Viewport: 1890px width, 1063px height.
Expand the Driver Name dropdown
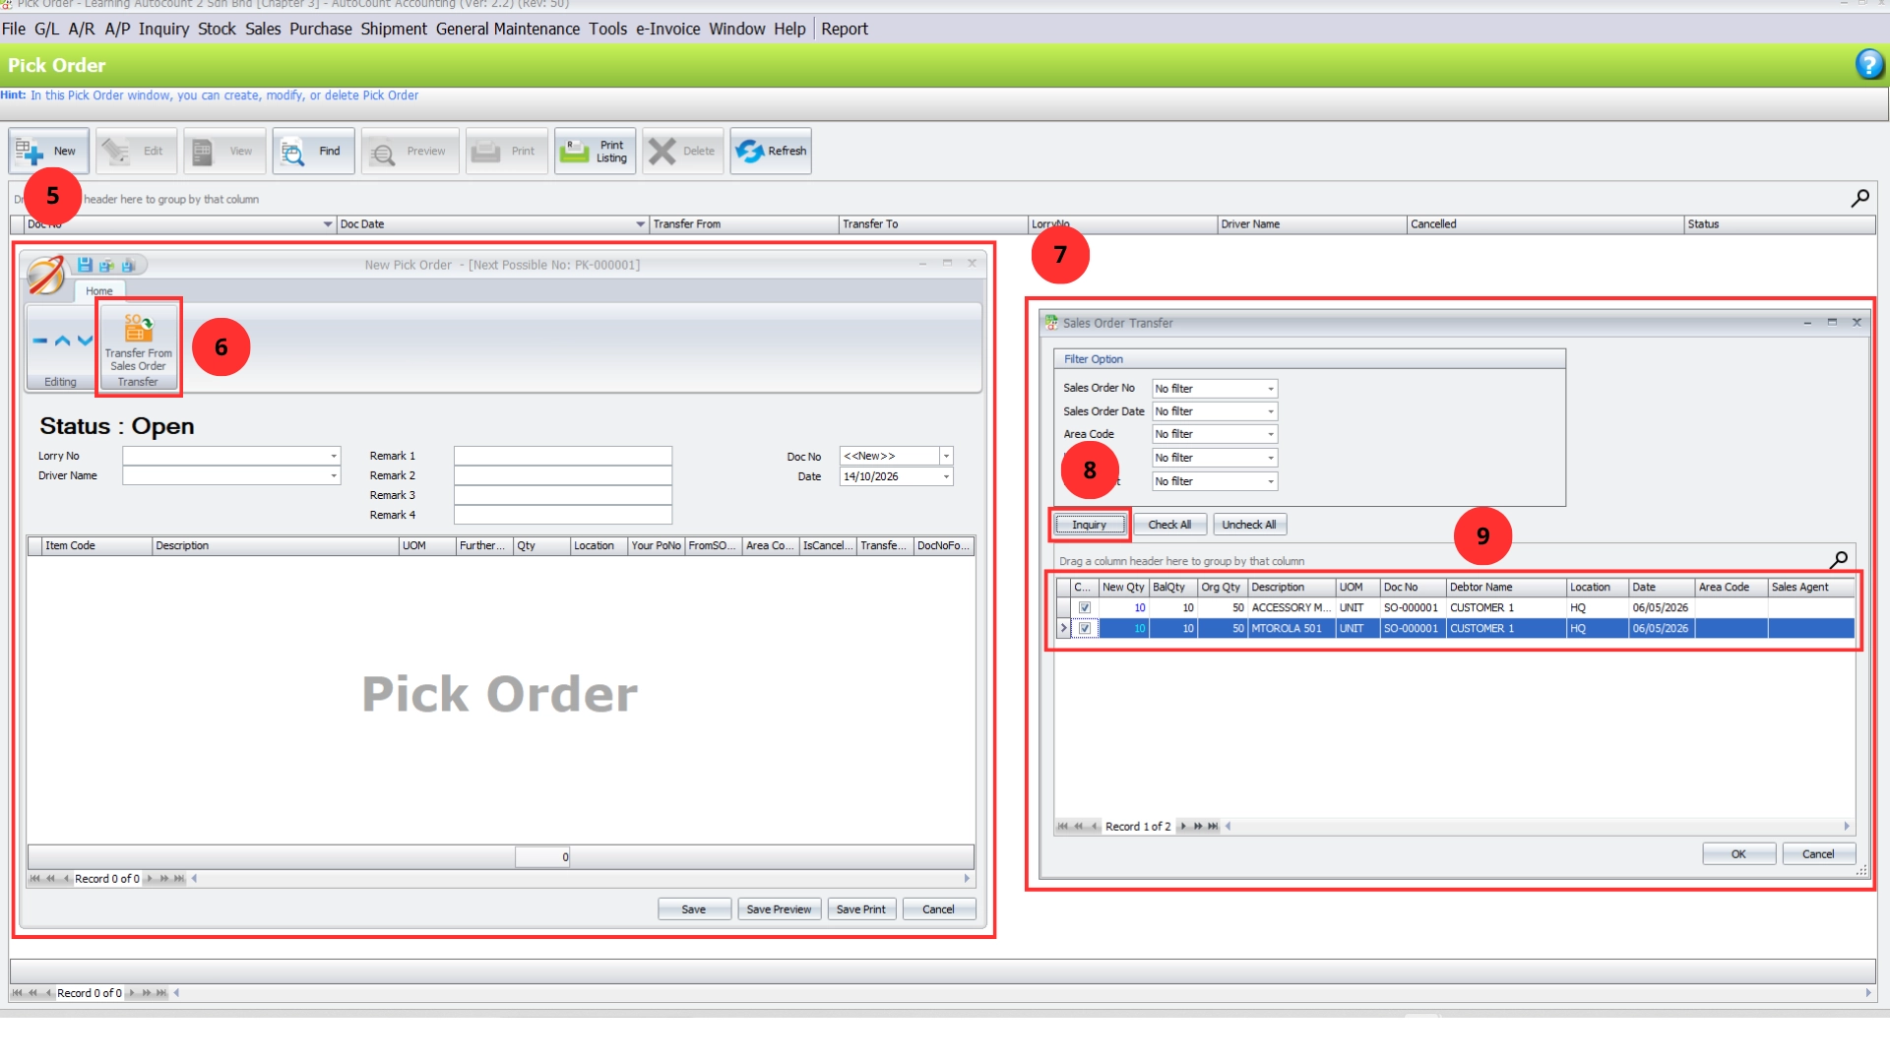tap(334, 476)
